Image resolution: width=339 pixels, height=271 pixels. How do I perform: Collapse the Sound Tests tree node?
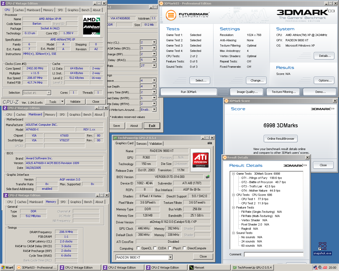234,233
